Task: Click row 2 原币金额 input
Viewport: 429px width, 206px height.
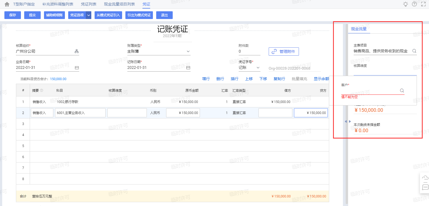Action: 183,113
